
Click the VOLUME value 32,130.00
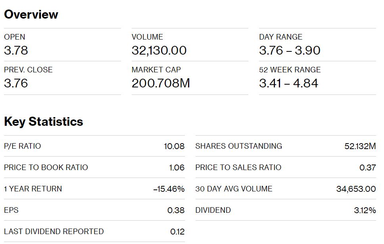[x=159, y=51]
